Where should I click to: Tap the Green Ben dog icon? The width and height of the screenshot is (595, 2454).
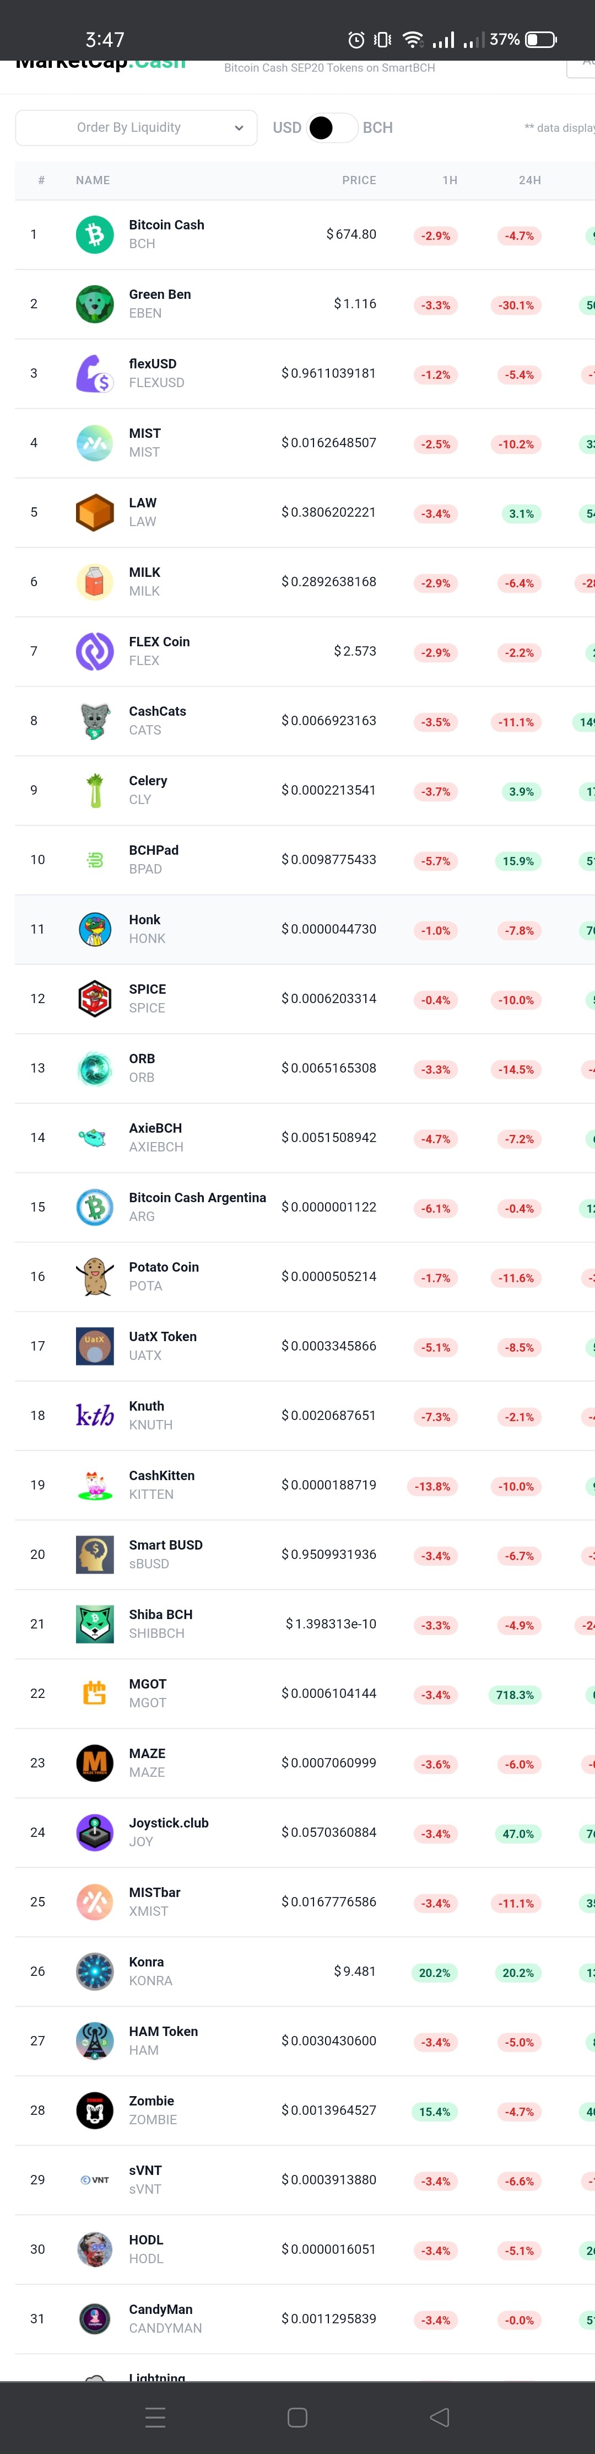click(94, 304)
